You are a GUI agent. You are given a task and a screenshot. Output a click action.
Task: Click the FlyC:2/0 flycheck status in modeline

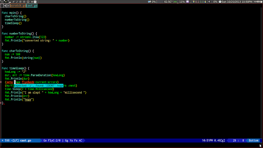(x=54, y=141)
